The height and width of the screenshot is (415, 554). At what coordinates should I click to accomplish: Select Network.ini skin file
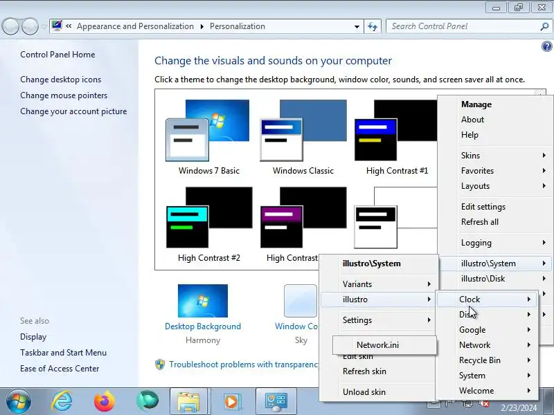click(385, 344)
